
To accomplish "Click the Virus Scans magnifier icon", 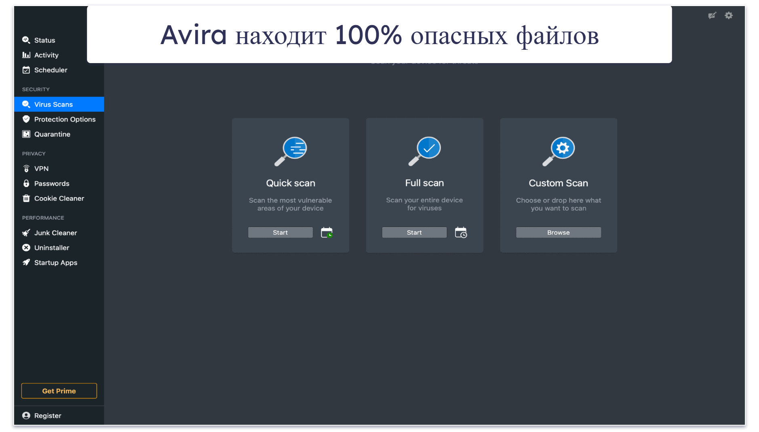I will click(x=26, y=104).
